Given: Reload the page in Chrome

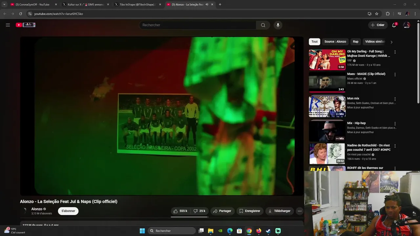Looking at the screenshot, I should pos(20,14).
